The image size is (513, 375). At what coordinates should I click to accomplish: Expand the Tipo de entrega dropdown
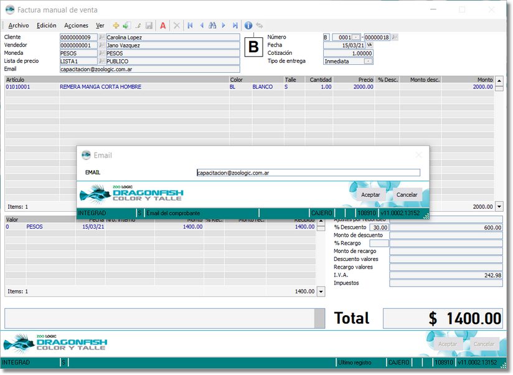click(x=368, y=61)
